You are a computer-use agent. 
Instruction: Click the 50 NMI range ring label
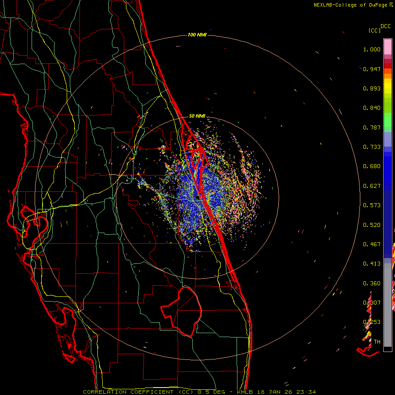tap(197, 116)
